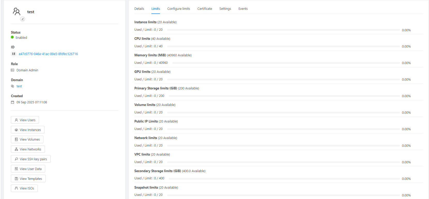429x199 pixels.
Task: Open the Configure limits tab
Action: tap(179, 9)
